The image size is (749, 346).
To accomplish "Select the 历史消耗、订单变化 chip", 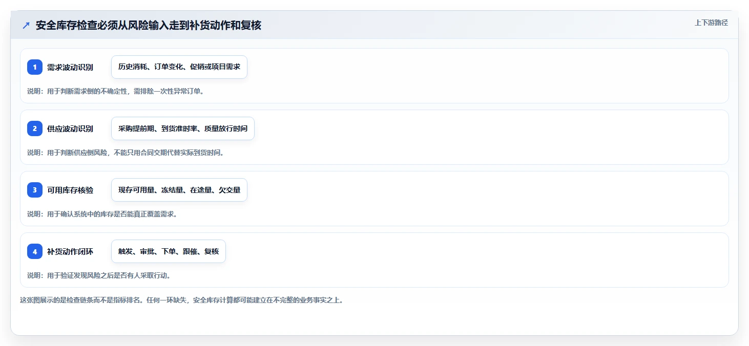I will click(179, 67).
